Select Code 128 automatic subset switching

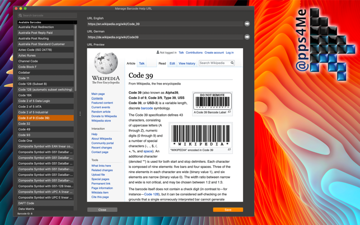[46, 90]
